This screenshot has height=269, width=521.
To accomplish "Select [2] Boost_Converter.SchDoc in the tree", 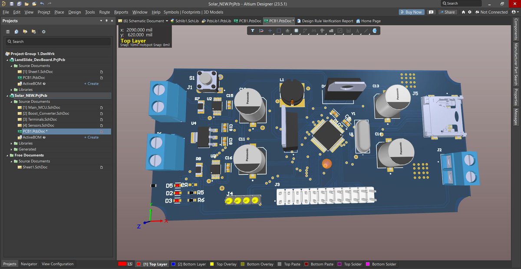I will (x=46, y=114).
